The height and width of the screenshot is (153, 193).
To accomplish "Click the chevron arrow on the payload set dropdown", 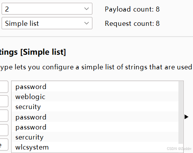I will tap(87, 9).
